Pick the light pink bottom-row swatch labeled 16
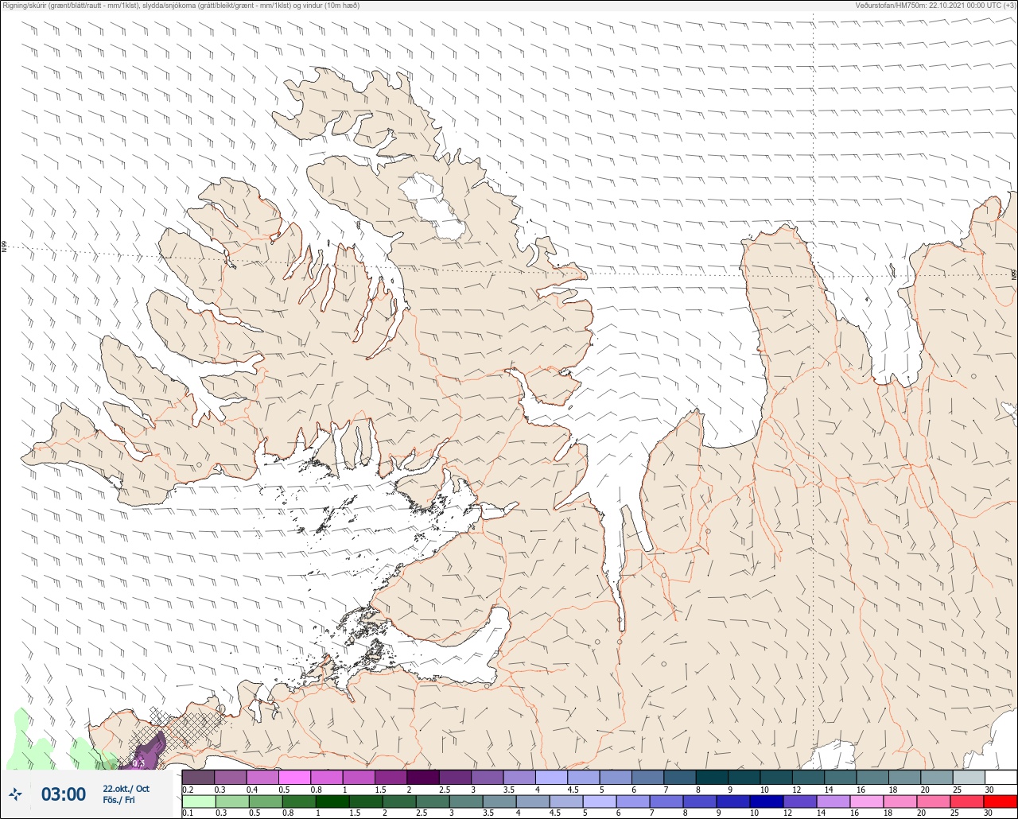1018x819 pixels. pos(867,802)
